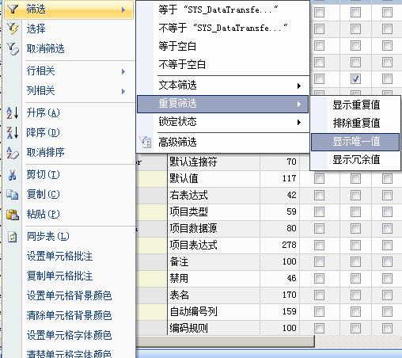Click the horizontal scrollbar below the grid
The width and height of the screenshot is (402, 358).
click(225, 341)
